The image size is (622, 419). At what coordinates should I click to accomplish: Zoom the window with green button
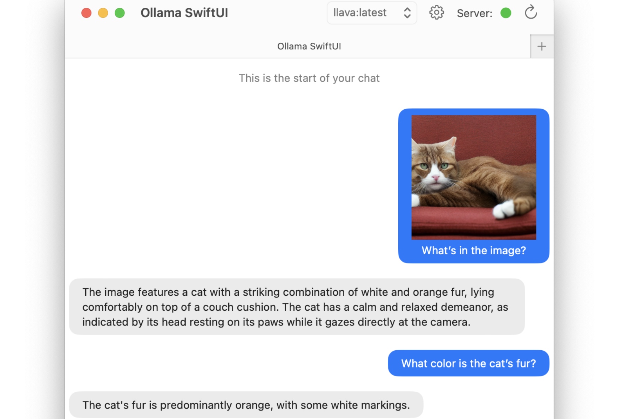120,13
